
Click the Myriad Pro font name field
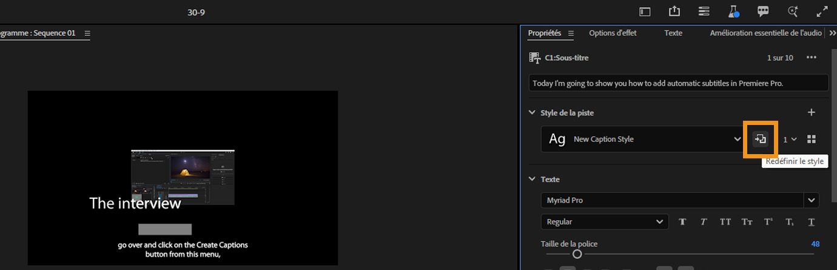point(673,200)
